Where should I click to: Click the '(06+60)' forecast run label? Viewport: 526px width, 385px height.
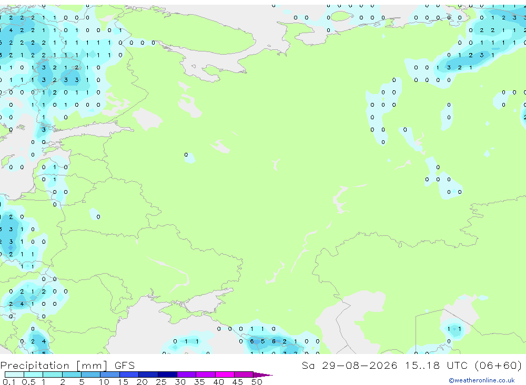tap(498, 365)
